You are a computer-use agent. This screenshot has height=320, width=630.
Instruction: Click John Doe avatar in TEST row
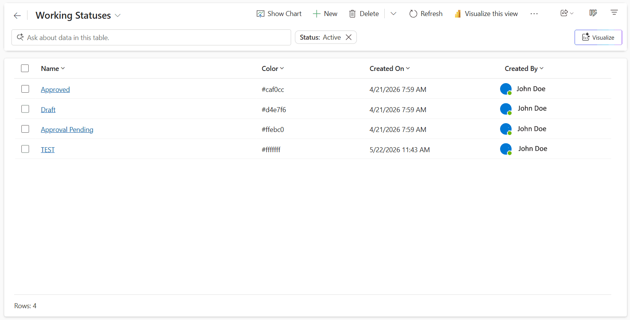[x=506, y=149]
